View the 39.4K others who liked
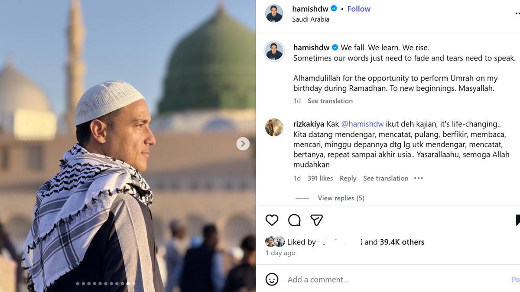The width and height of the screenshot is (520, 292). pos(402,242)
